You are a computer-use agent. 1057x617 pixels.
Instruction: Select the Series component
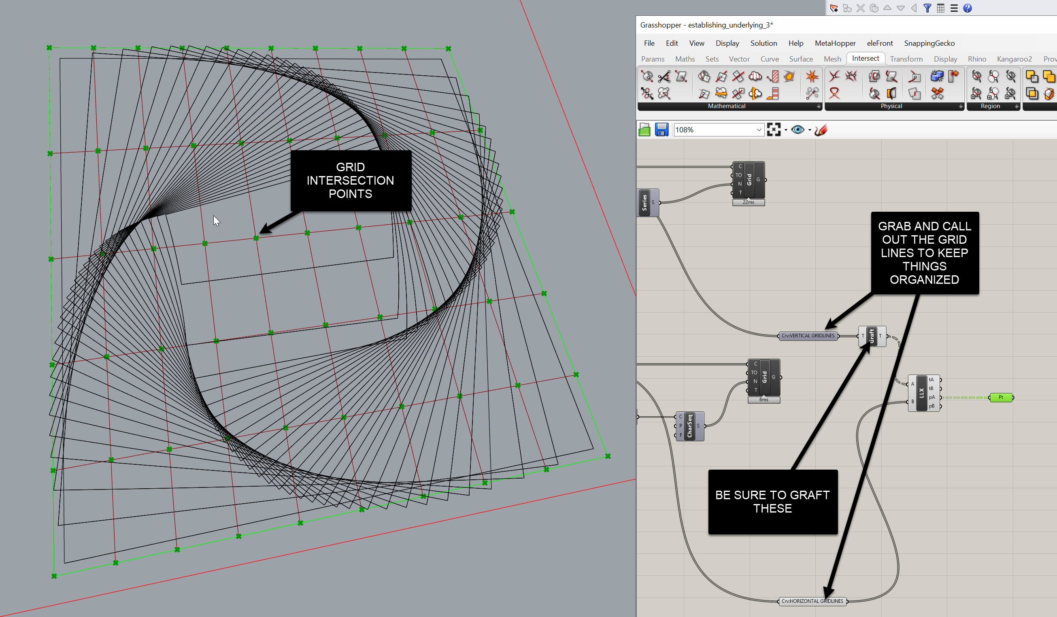645,202
